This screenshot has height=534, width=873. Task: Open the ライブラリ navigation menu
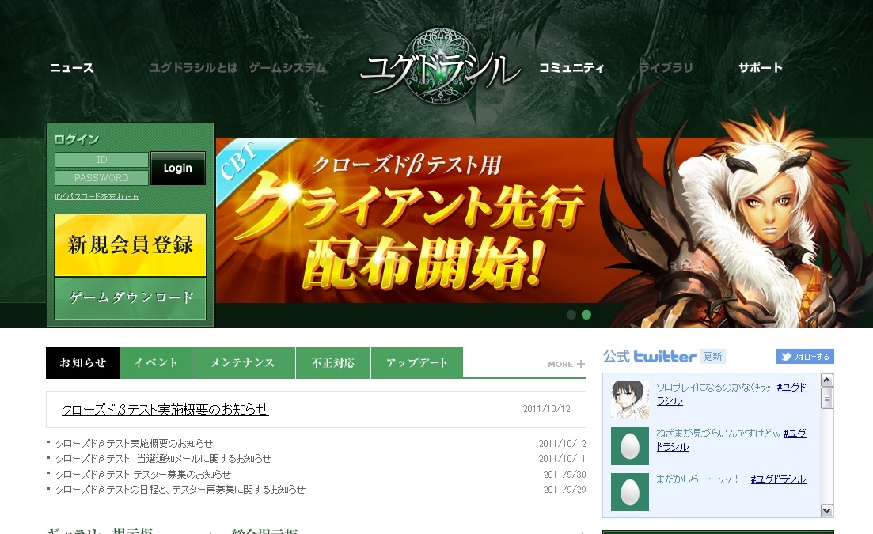(x=666, y=68)
